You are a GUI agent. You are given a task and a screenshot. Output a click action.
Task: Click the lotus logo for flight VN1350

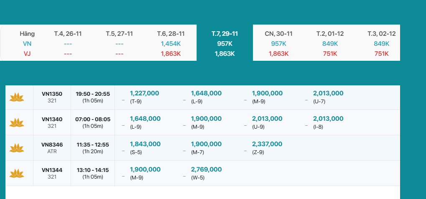[17, 97]
